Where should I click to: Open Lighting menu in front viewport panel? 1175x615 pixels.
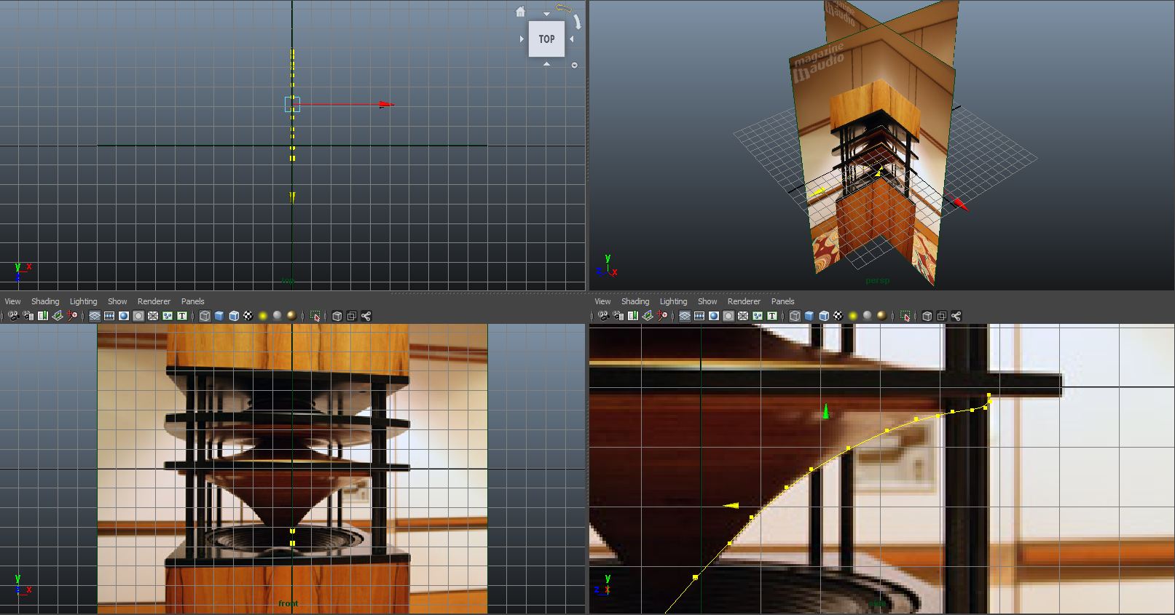[x=83, y=301]
